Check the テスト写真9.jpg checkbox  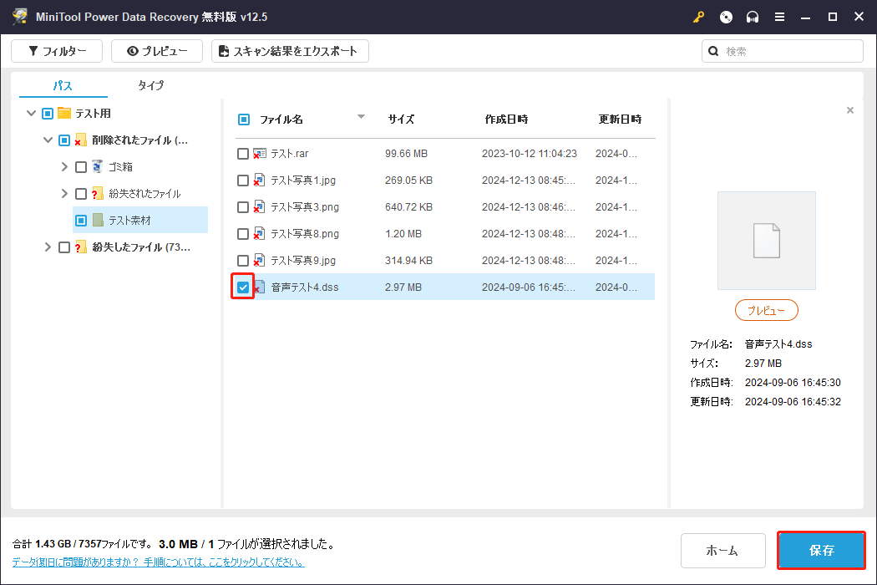(x=243, y=261)
